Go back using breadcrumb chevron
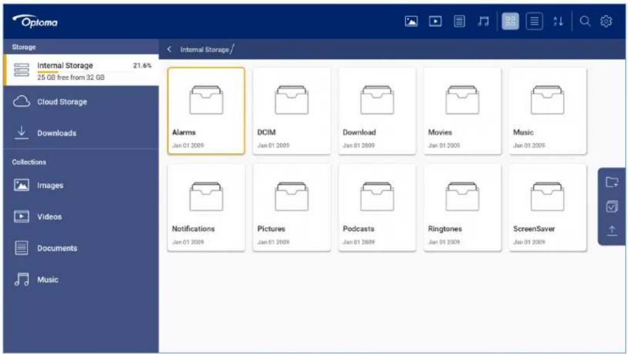 [x=169, y=49]
